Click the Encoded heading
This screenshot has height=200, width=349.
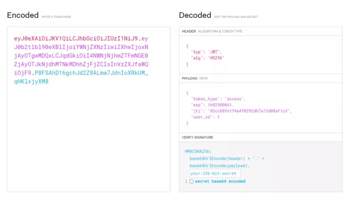pos(23,15)
